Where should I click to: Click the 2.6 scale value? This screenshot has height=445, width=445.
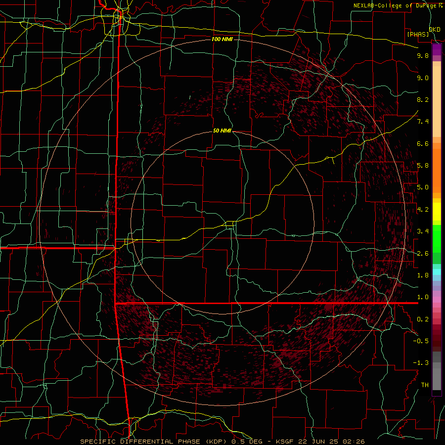pyautogui.click(x=423, y=254)
